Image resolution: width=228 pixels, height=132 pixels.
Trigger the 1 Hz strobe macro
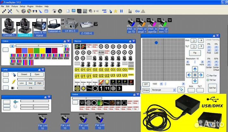[113, 82]
